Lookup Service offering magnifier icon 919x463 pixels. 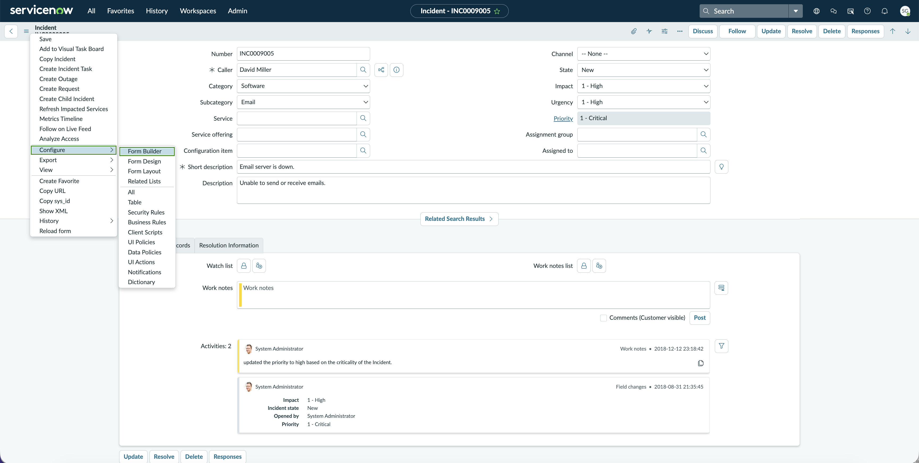363,134
